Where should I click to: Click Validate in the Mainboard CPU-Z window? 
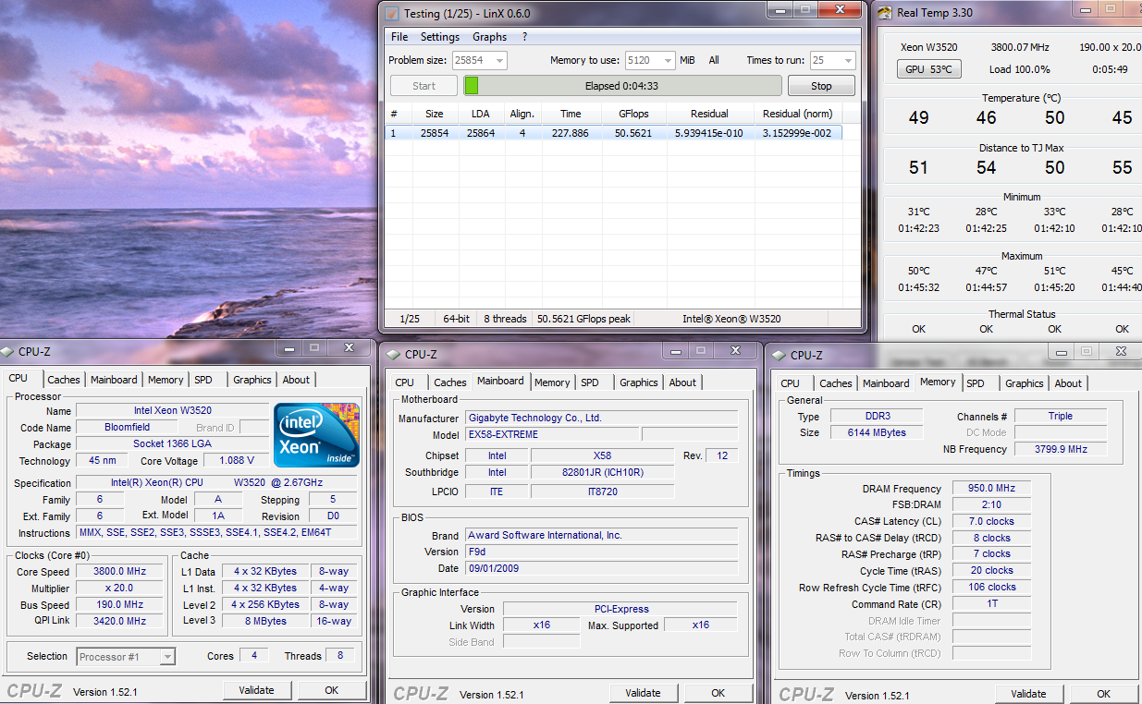pyautogui.click(x=643, y=693)
